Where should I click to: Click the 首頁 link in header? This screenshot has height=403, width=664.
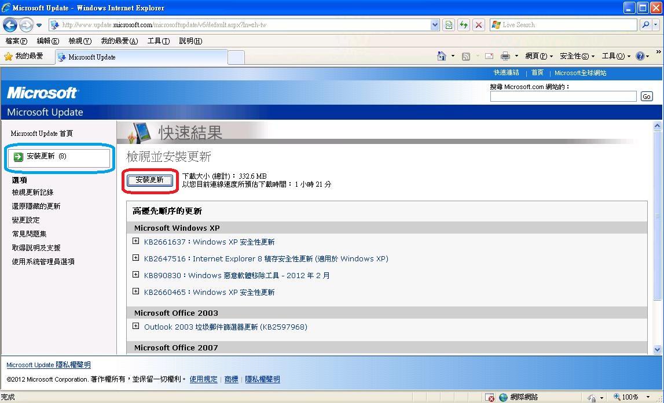(537, 73)
